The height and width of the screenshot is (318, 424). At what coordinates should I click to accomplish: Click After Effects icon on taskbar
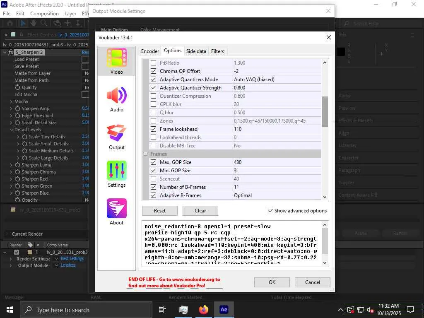[x=224, y=310]
